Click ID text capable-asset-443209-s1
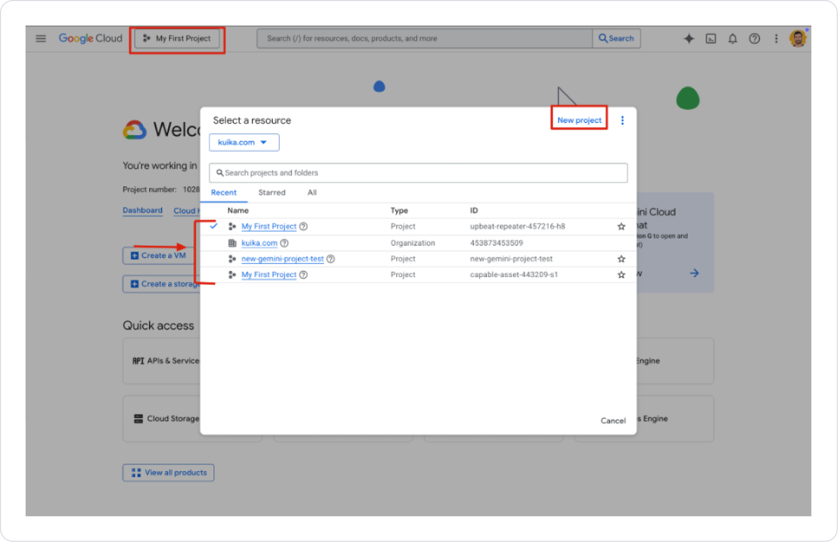Screen dimensions: 838x542 [x=514, y=275]
